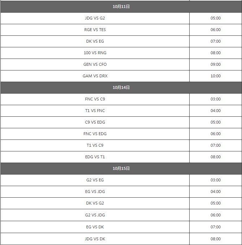Click the 100 VS RNG match

tap(95, 53)
